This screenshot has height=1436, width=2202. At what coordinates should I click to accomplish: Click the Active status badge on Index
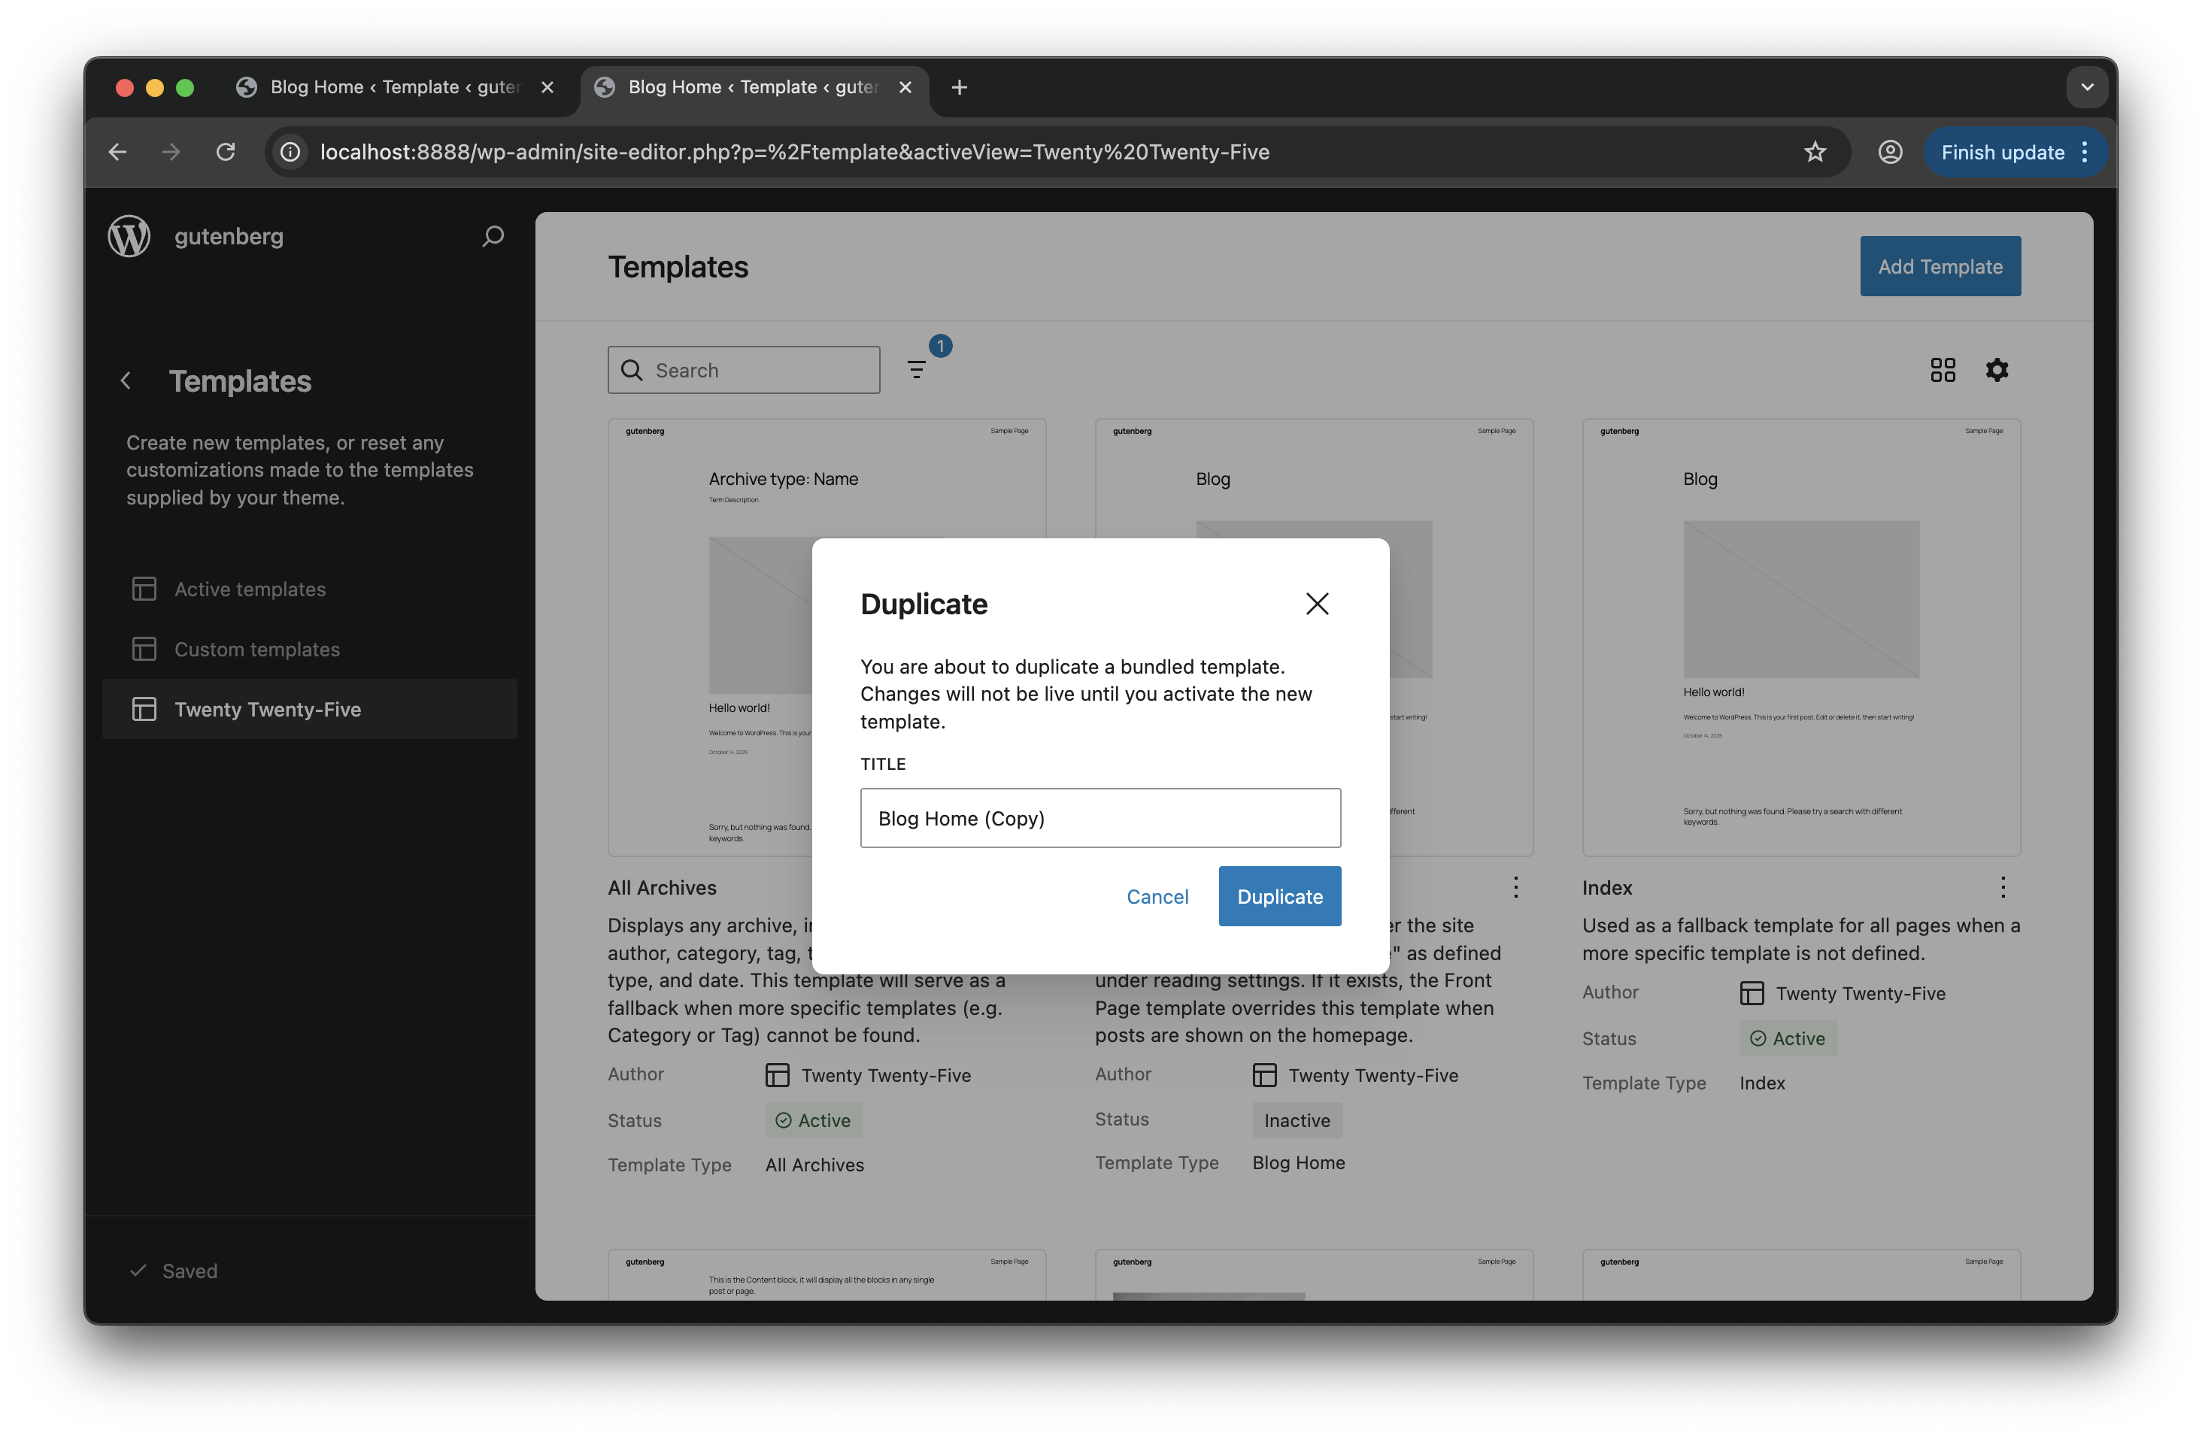pyautogui.click(x=1788, y=1038)
